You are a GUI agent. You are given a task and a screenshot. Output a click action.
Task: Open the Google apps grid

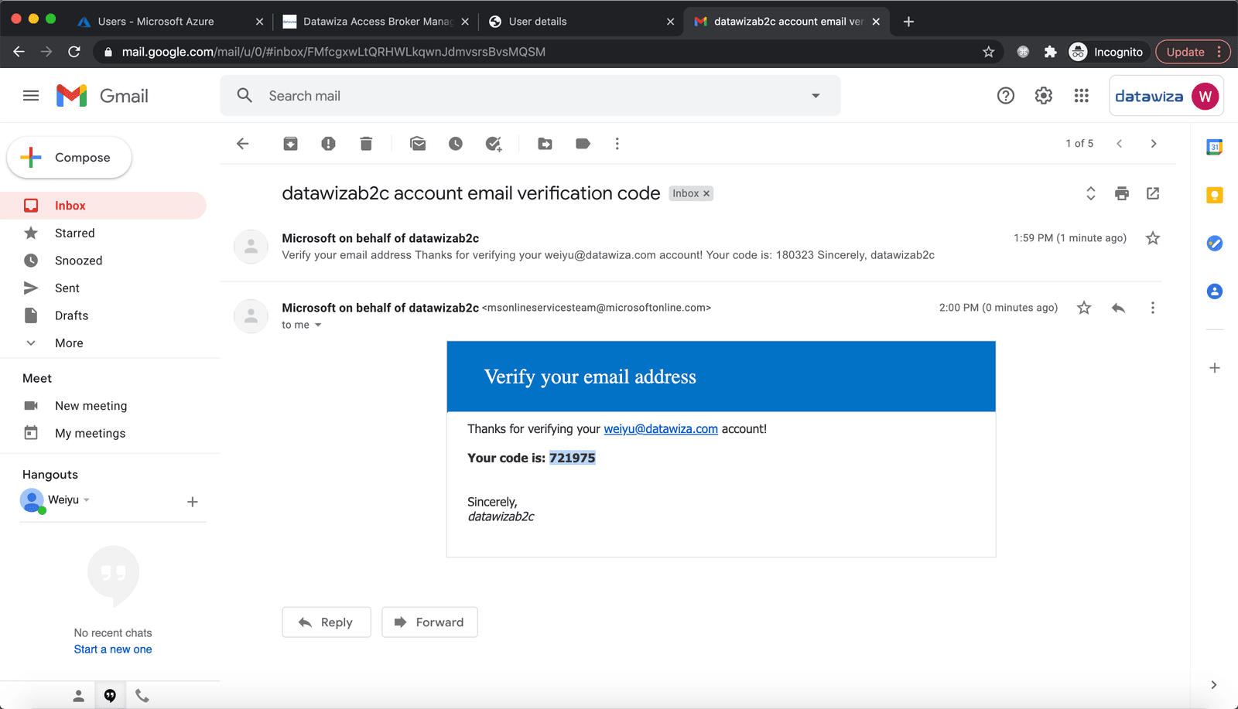coord(1082,96)
